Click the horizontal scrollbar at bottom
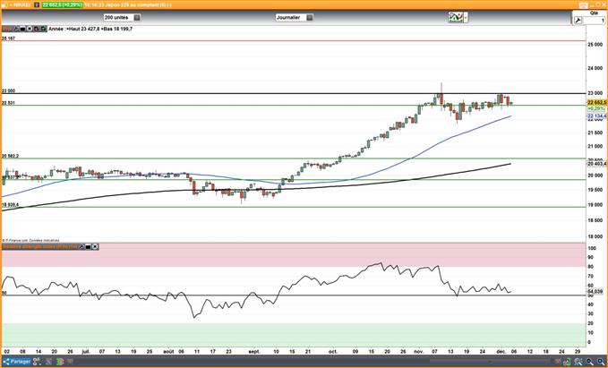This screenshot has height=368, width=608. pyautogui.click(x=489, y=362)
